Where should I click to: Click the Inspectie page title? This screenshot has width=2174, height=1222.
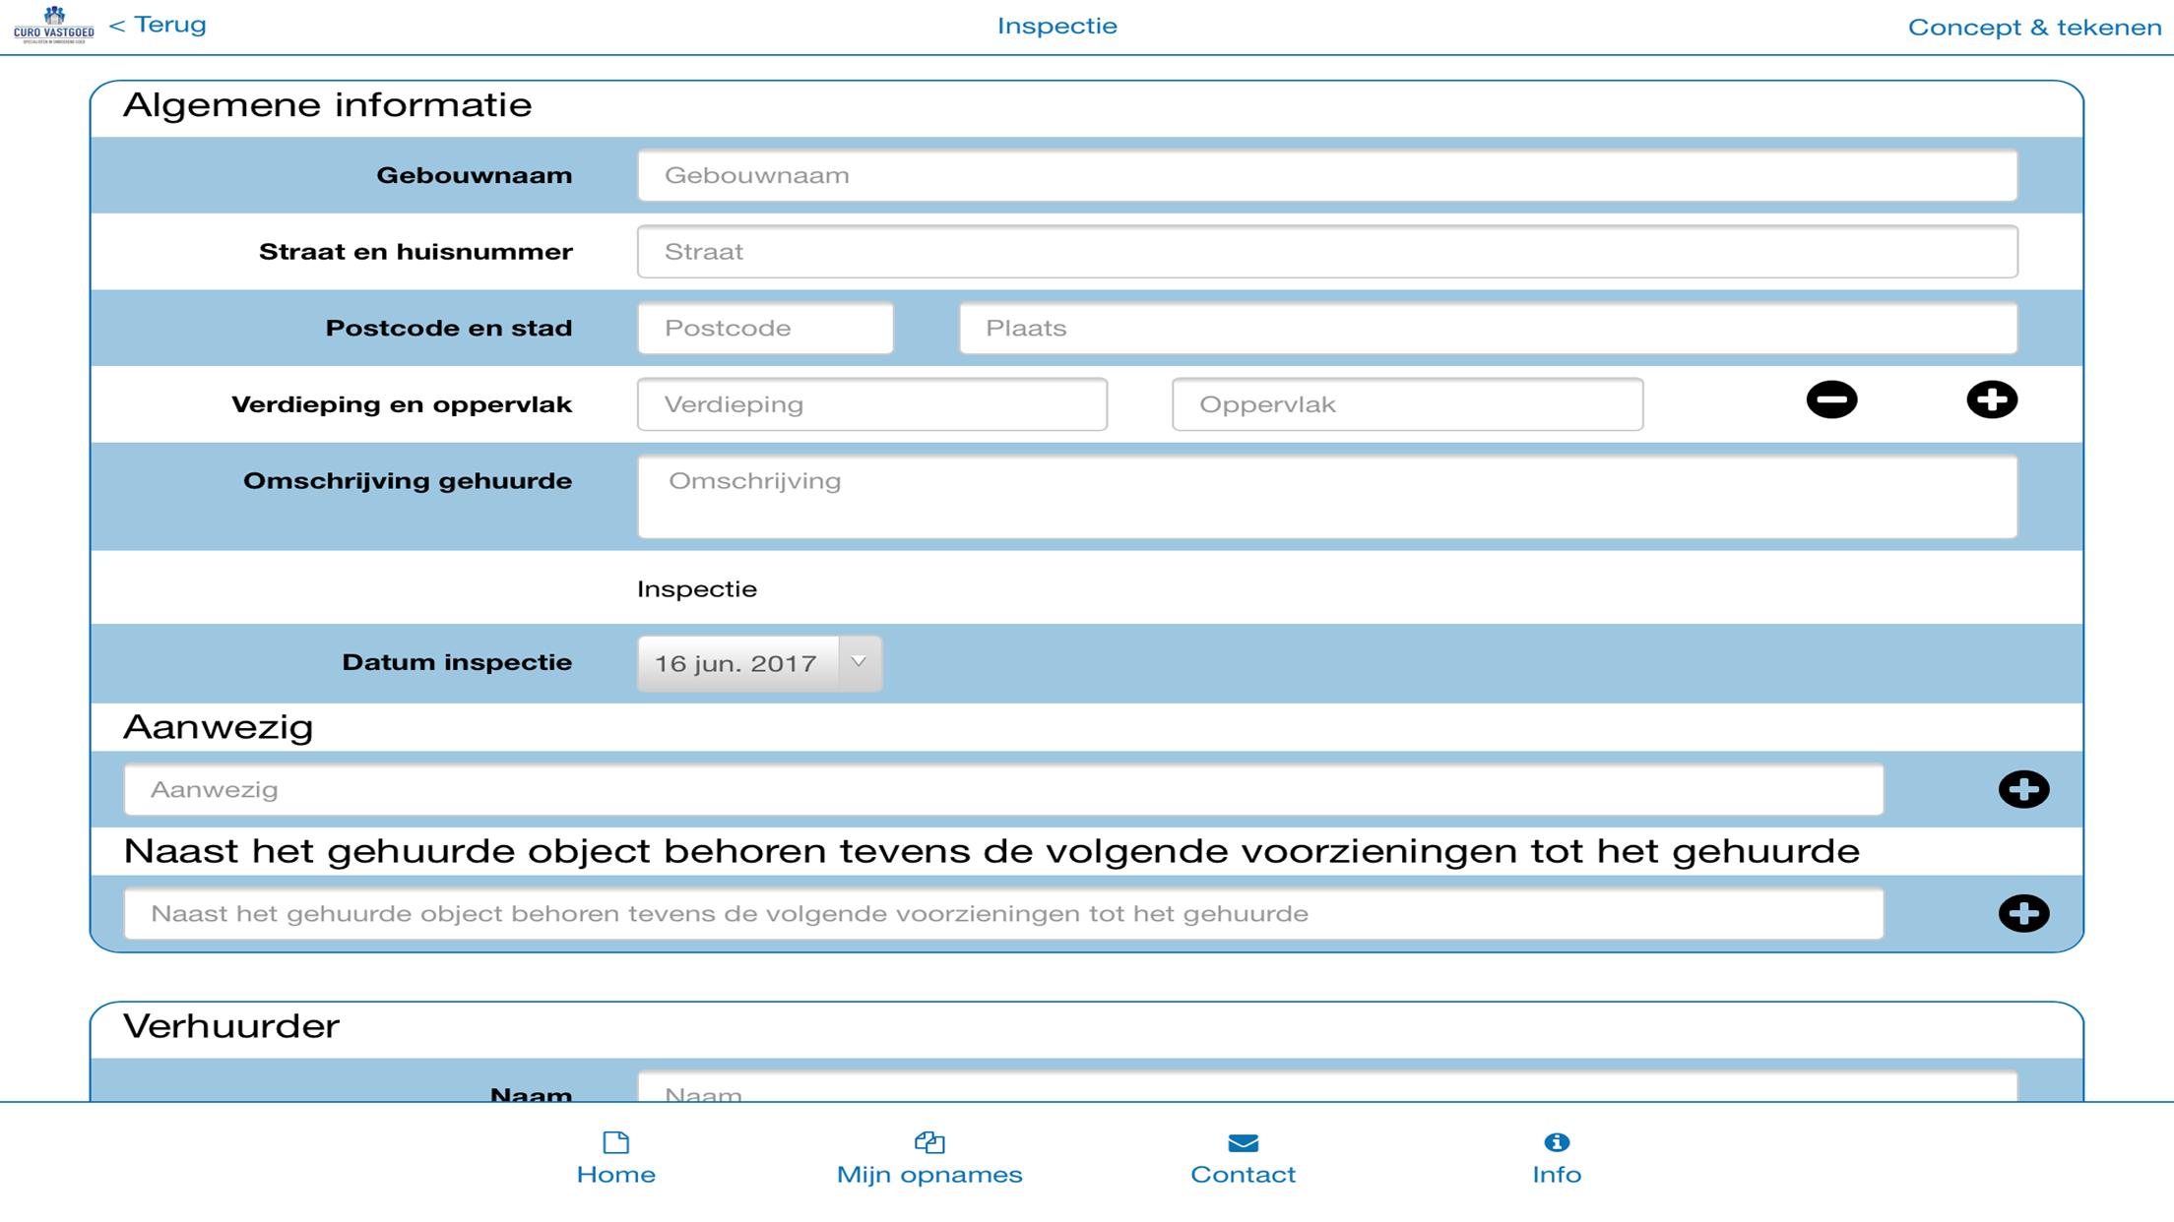click(1056, 26)
